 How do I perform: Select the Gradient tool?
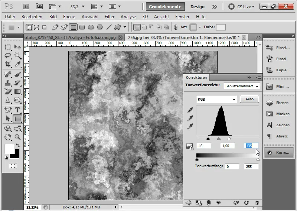[17, 91]
